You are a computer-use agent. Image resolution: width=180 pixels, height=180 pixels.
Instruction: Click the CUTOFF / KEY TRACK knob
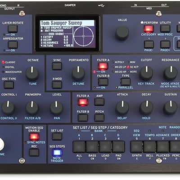[146, 73]
